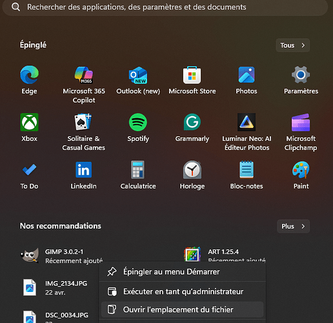This screenshot has height=323, width=333.
Task: Click the Nos recommandations heading
Action: click(61, 226)
